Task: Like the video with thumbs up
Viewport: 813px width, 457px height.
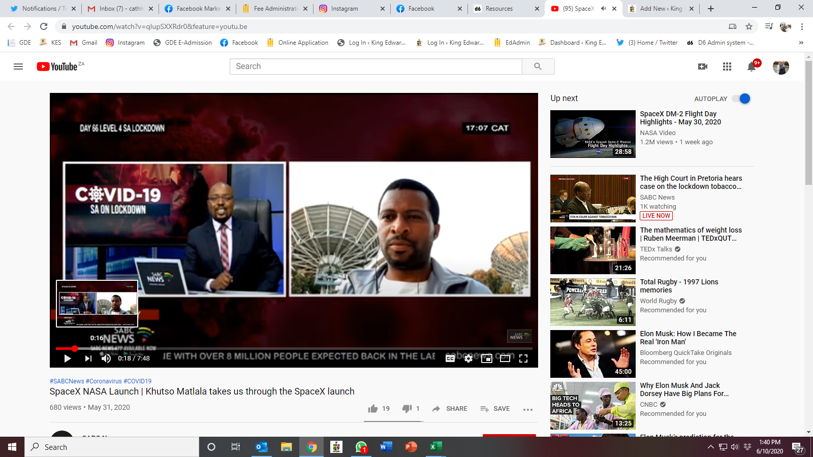Action: click(373, 409)
